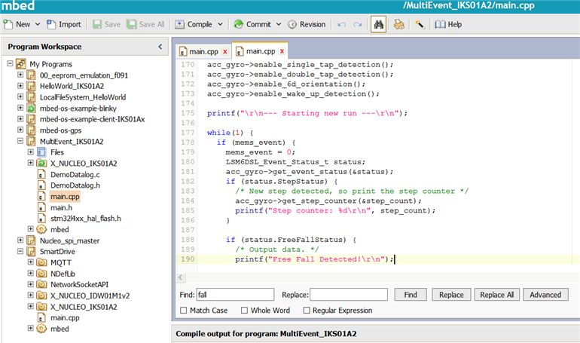Tick the Whole Word checkbox
580x343 pixels.
click(245, 310)
